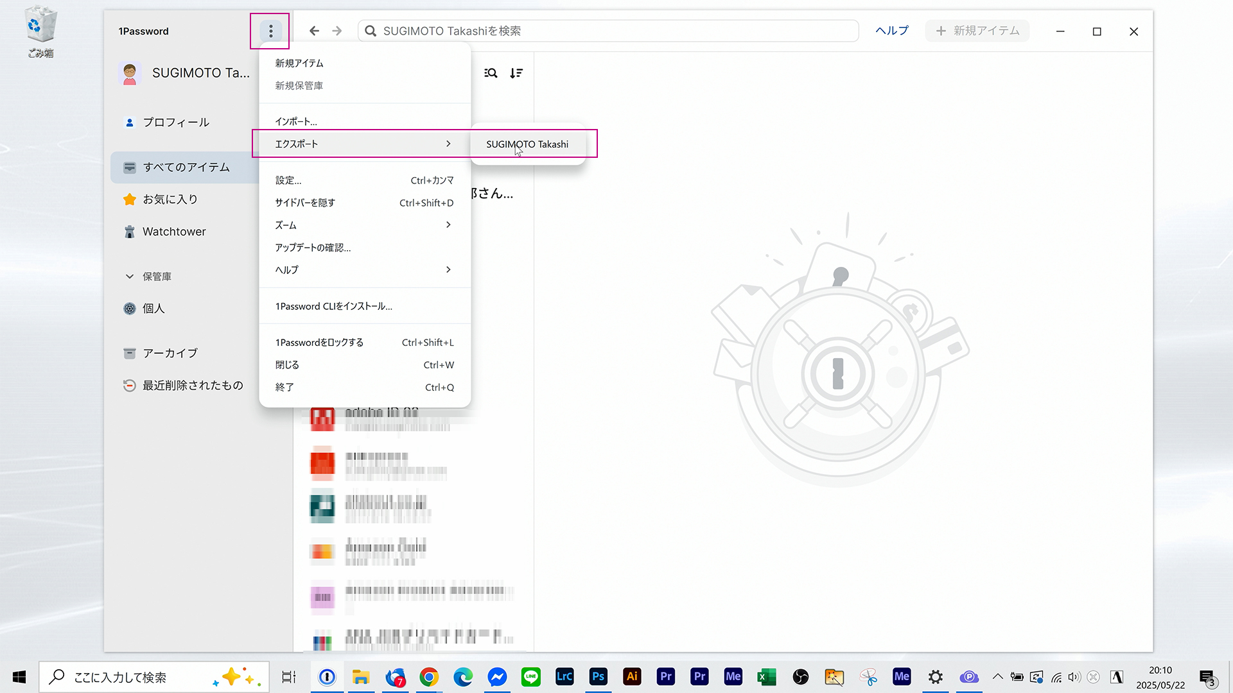Show hidden system tray icons chevron
Viewport: 1233px width, 693px height.
coord(998,677)
